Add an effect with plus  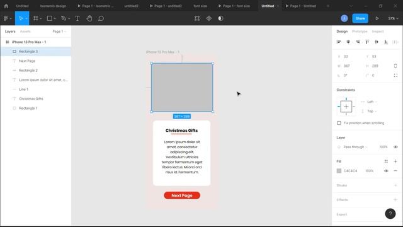tap(395, 199)
